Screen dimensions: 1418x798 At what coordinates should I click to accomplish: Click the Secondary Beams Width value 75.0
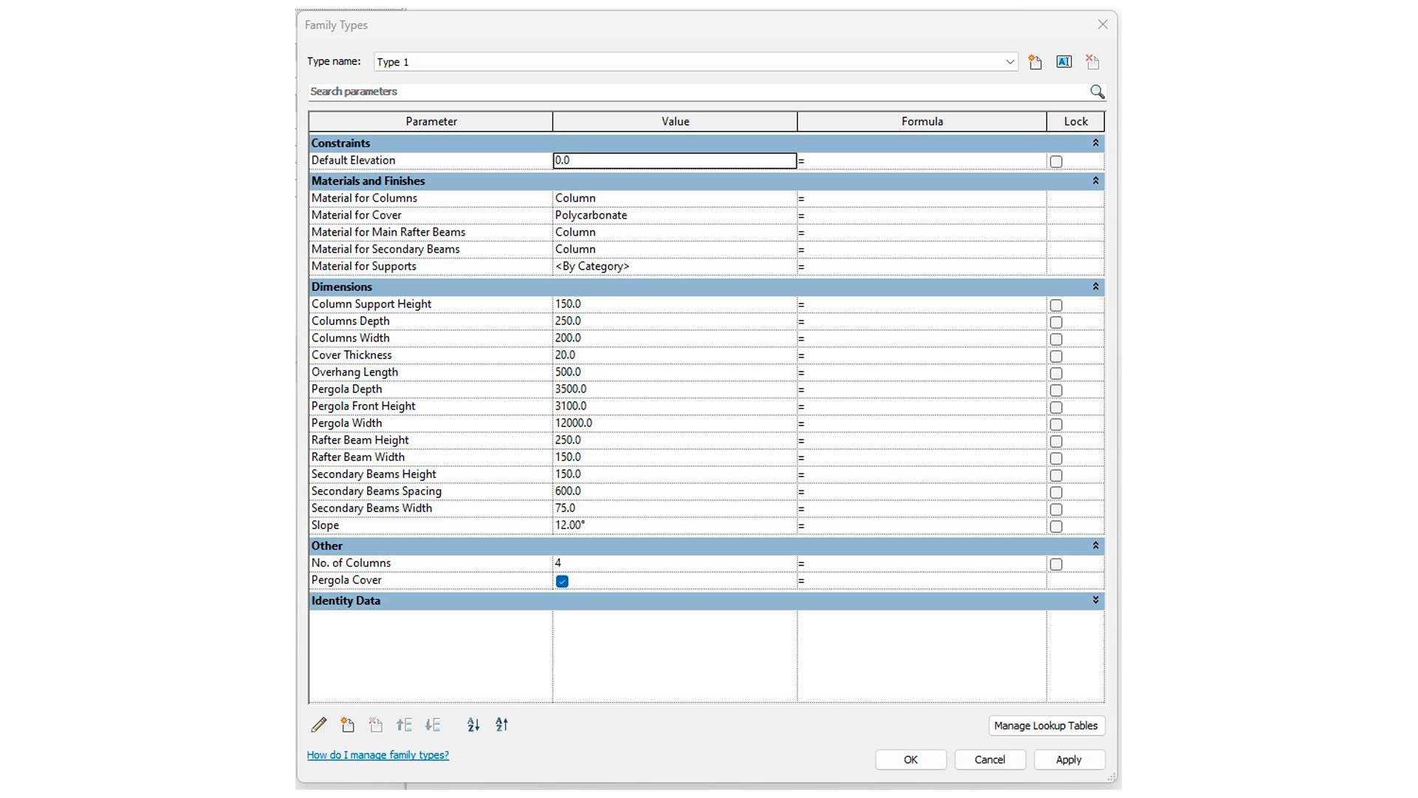coord(674,508)
